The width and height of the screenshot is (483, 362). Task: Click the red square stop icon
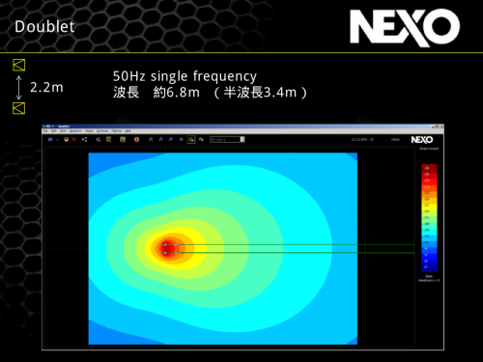[x=74, y=139]
